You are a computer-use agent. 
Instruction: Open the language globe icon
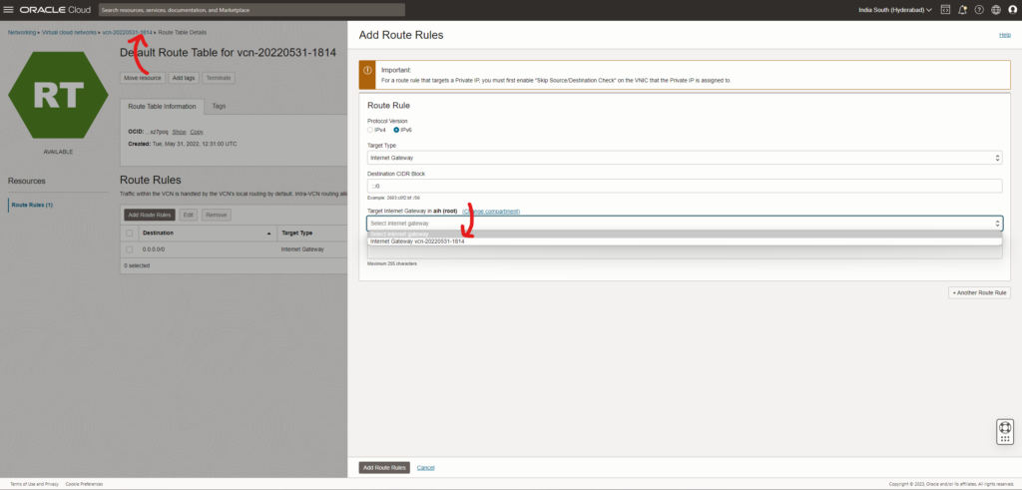(x=996, y=10)
